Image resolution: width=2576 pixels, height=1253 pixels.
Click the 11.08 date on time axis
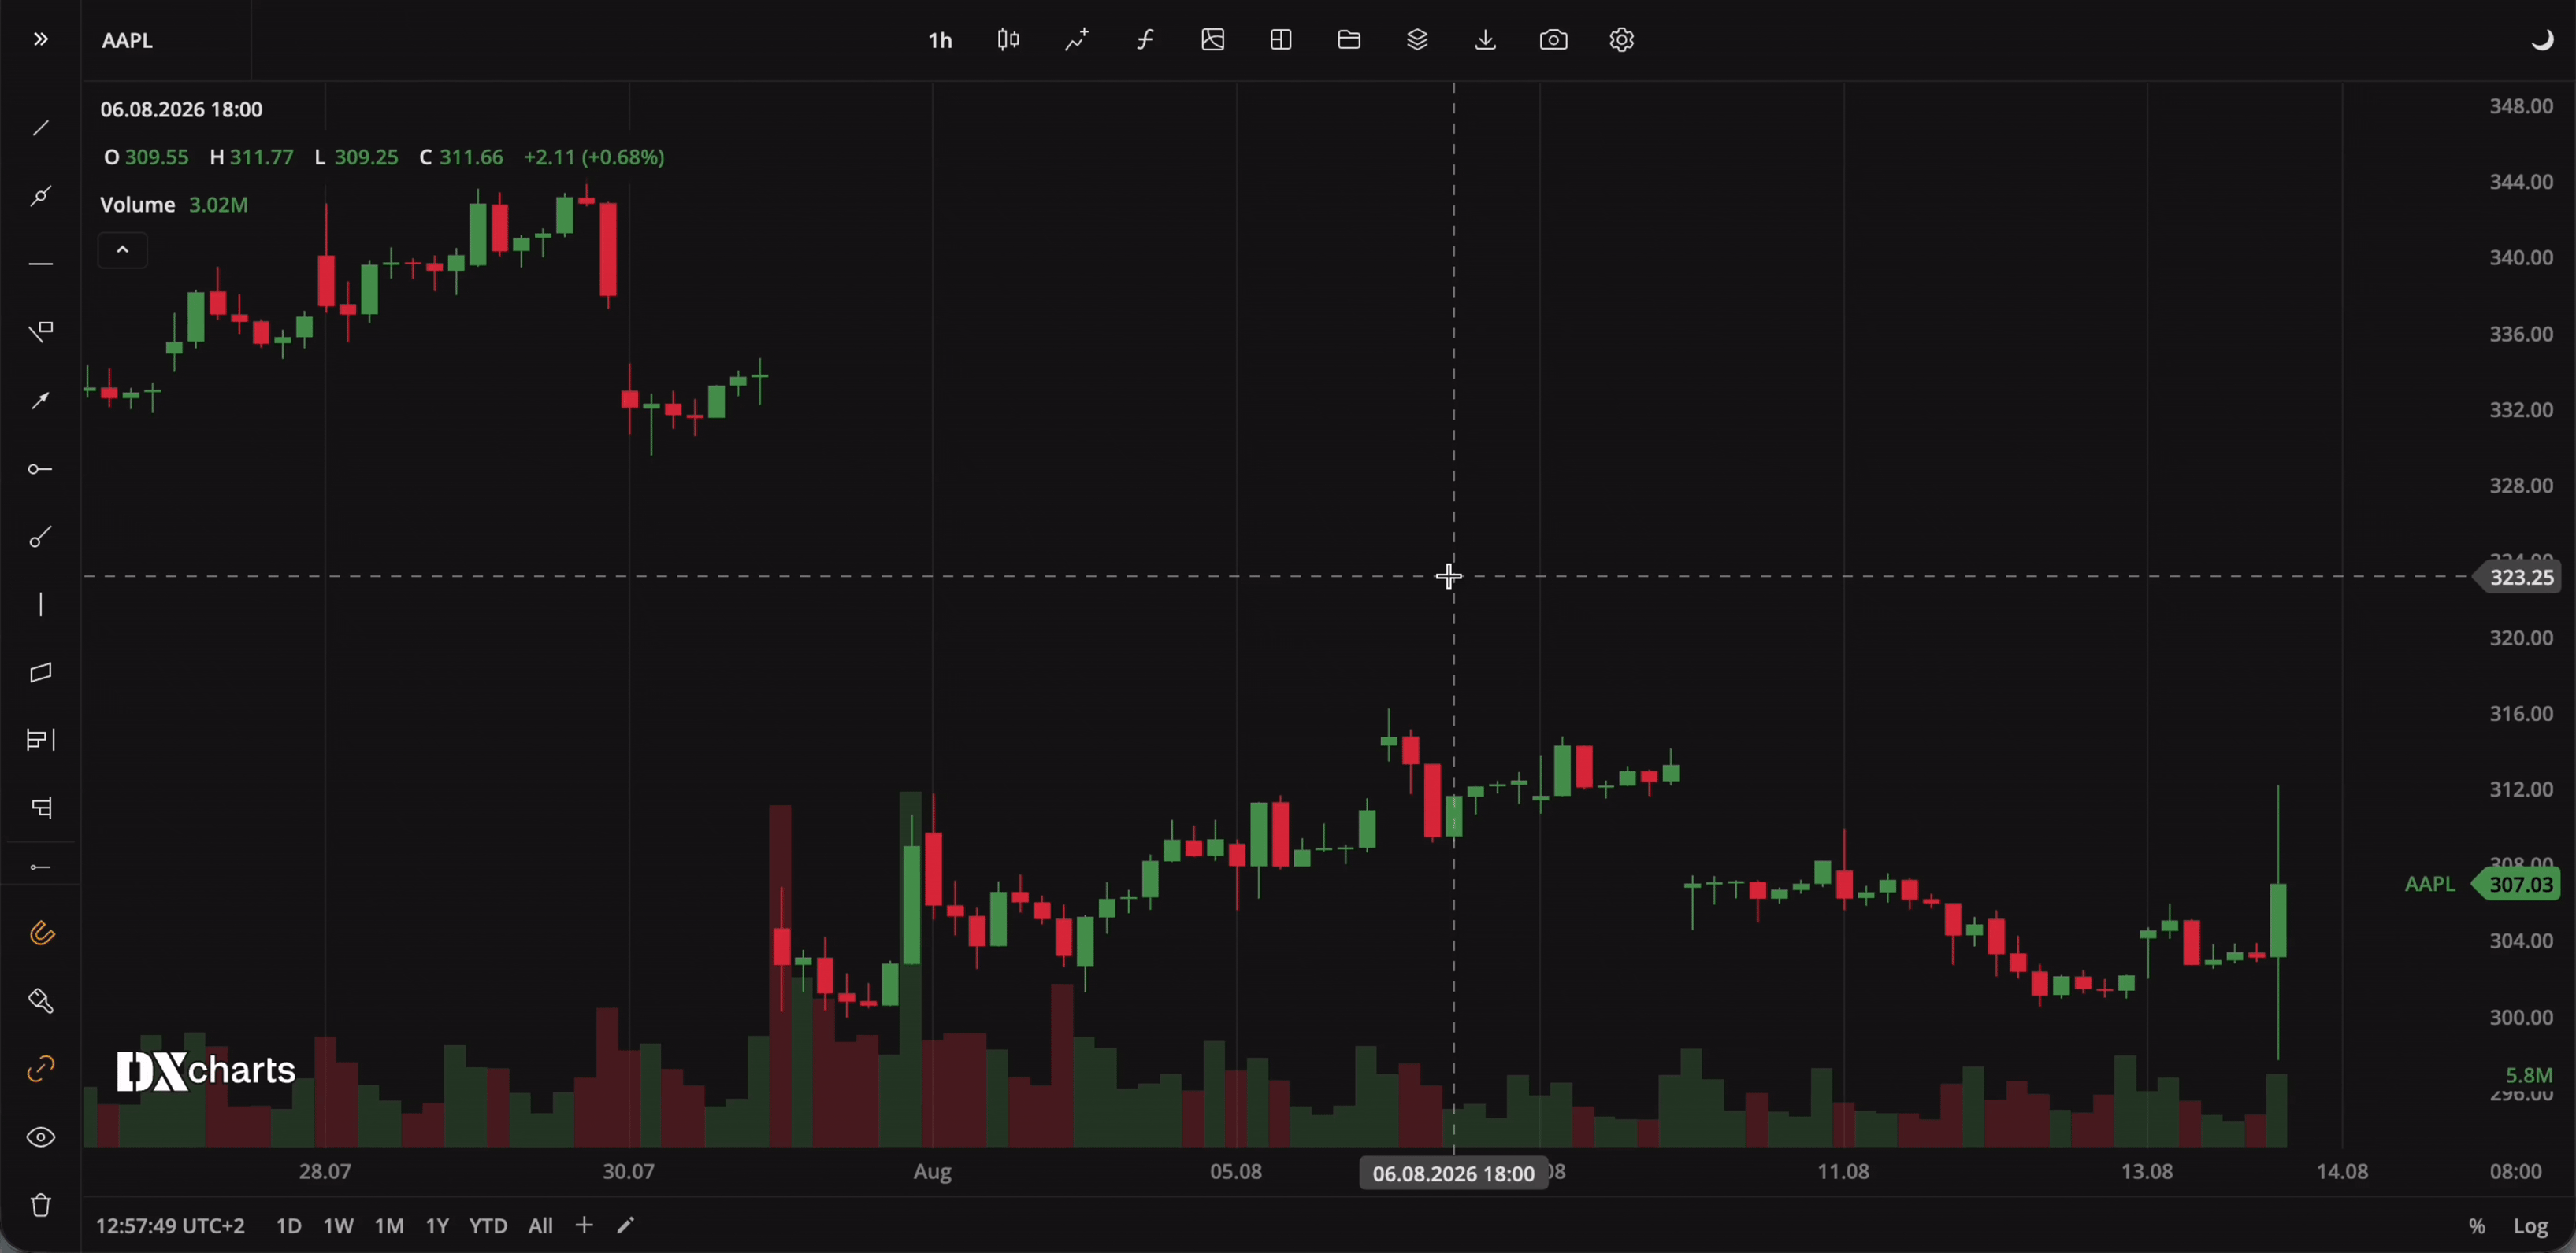pyautogui.click(x=1843, y=1172)
